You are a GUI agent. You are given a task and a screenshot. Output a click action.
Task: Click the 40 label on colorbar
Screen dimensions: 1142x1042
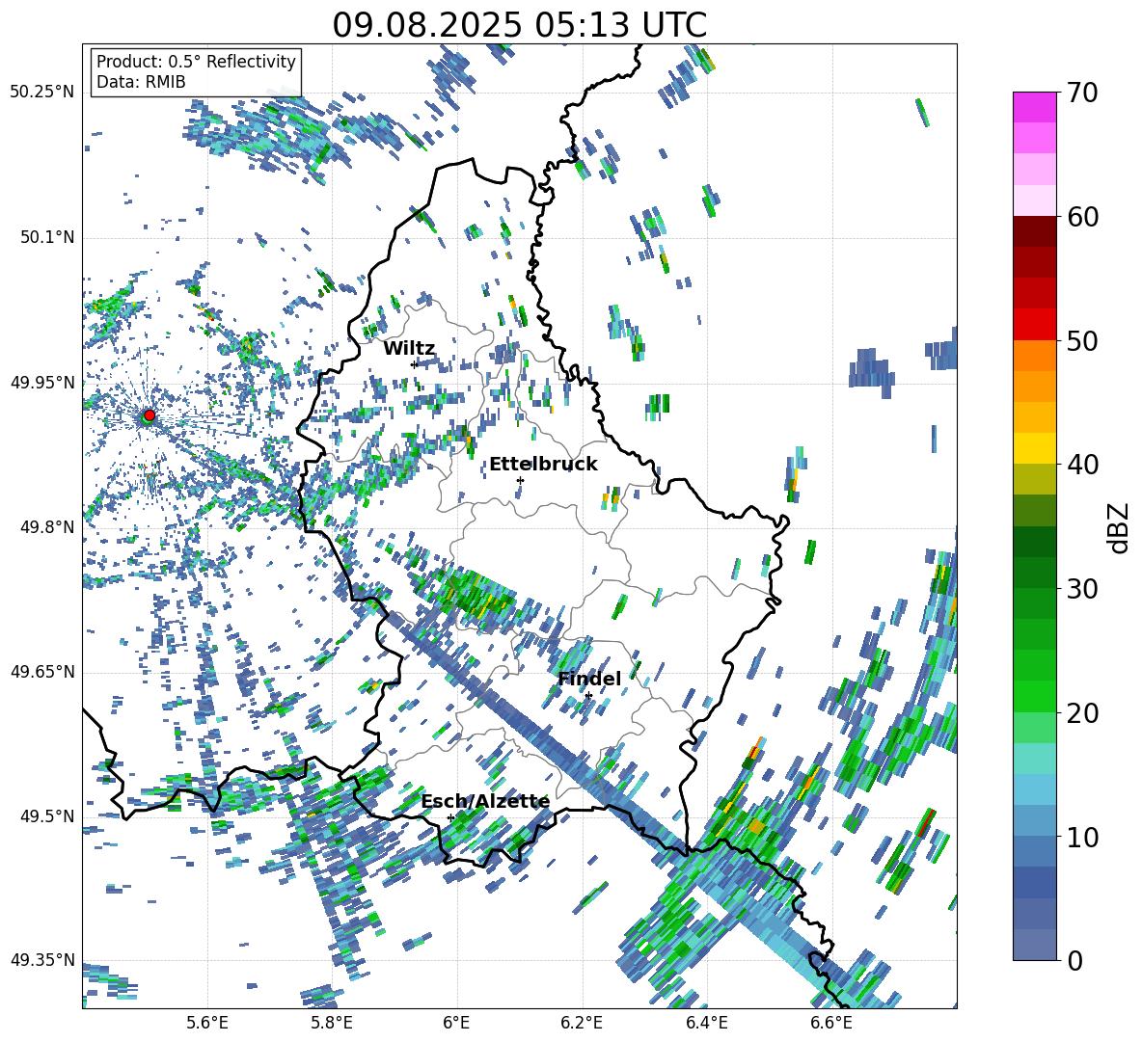1082,465
